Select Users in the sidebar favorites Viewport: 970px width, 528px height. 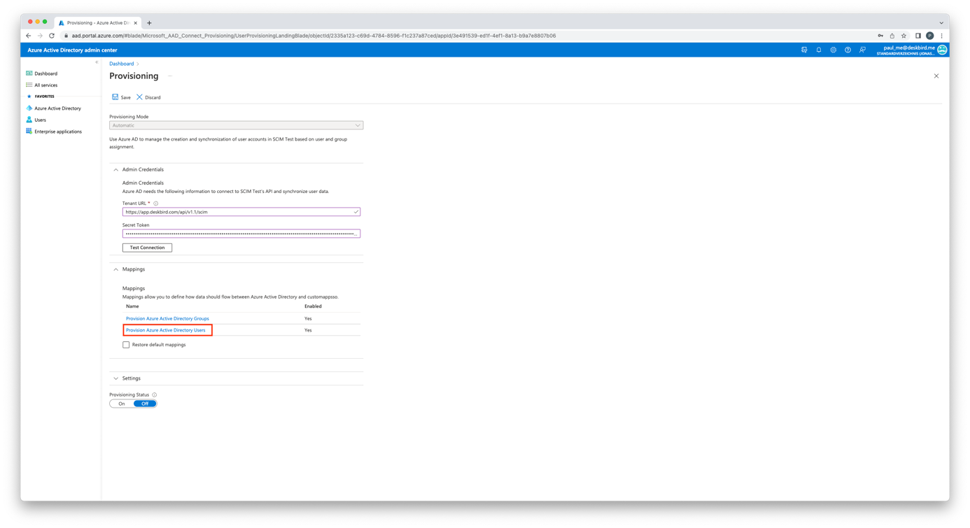[x=41, y=120]
